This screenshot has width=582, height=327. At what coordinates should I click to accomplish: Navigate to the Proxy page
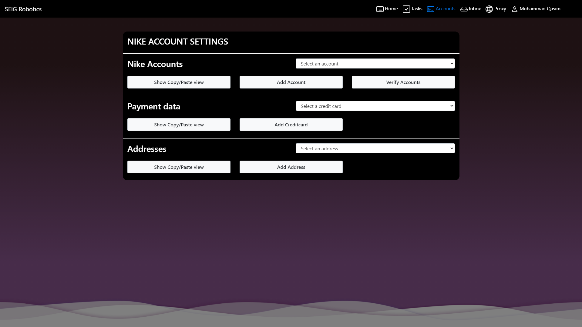(500, 9)
